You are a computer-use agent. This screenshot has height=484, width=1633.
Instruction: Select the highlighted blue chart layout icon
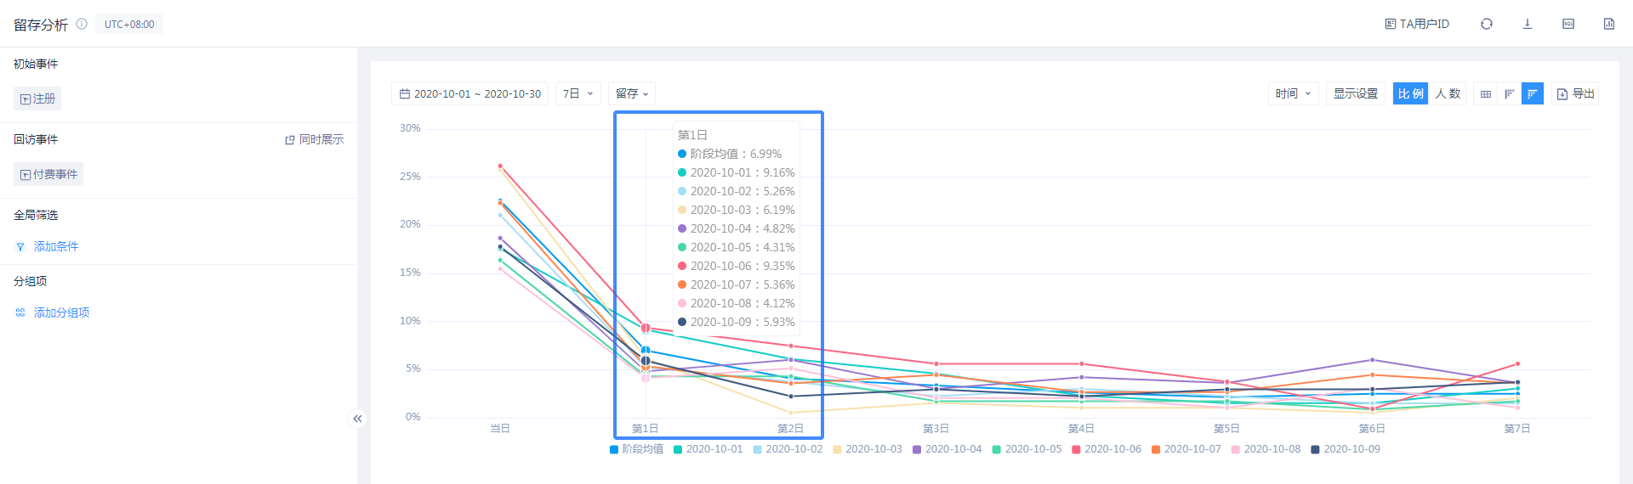coord(1532,93)
